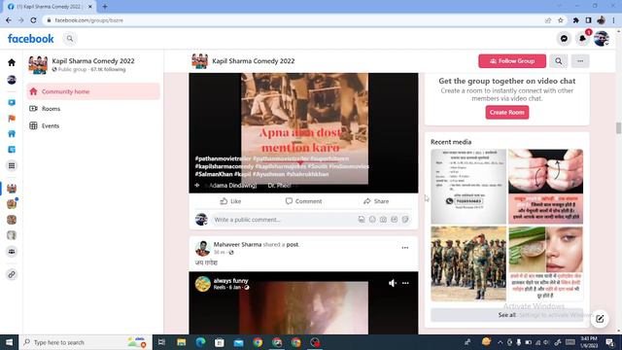This screenshot has height=350, width=622.
Task: Attach photo via camera icon in comment box
Action: tap(383, 219)
